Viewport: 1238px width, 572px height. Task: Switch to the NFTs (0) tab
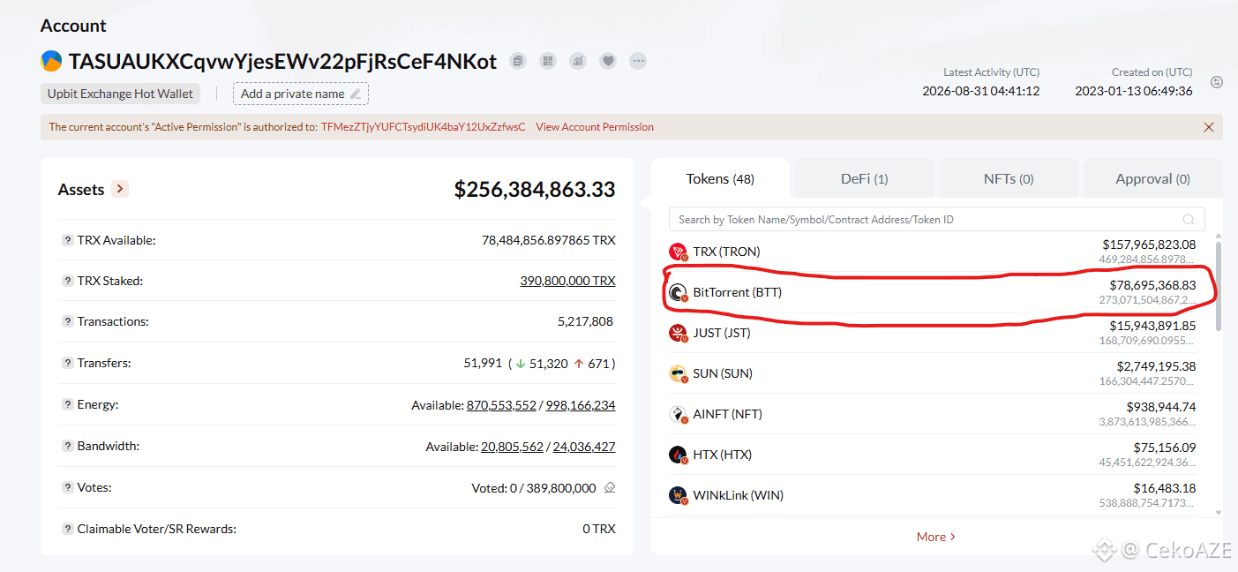click(x=1009, y=178)
